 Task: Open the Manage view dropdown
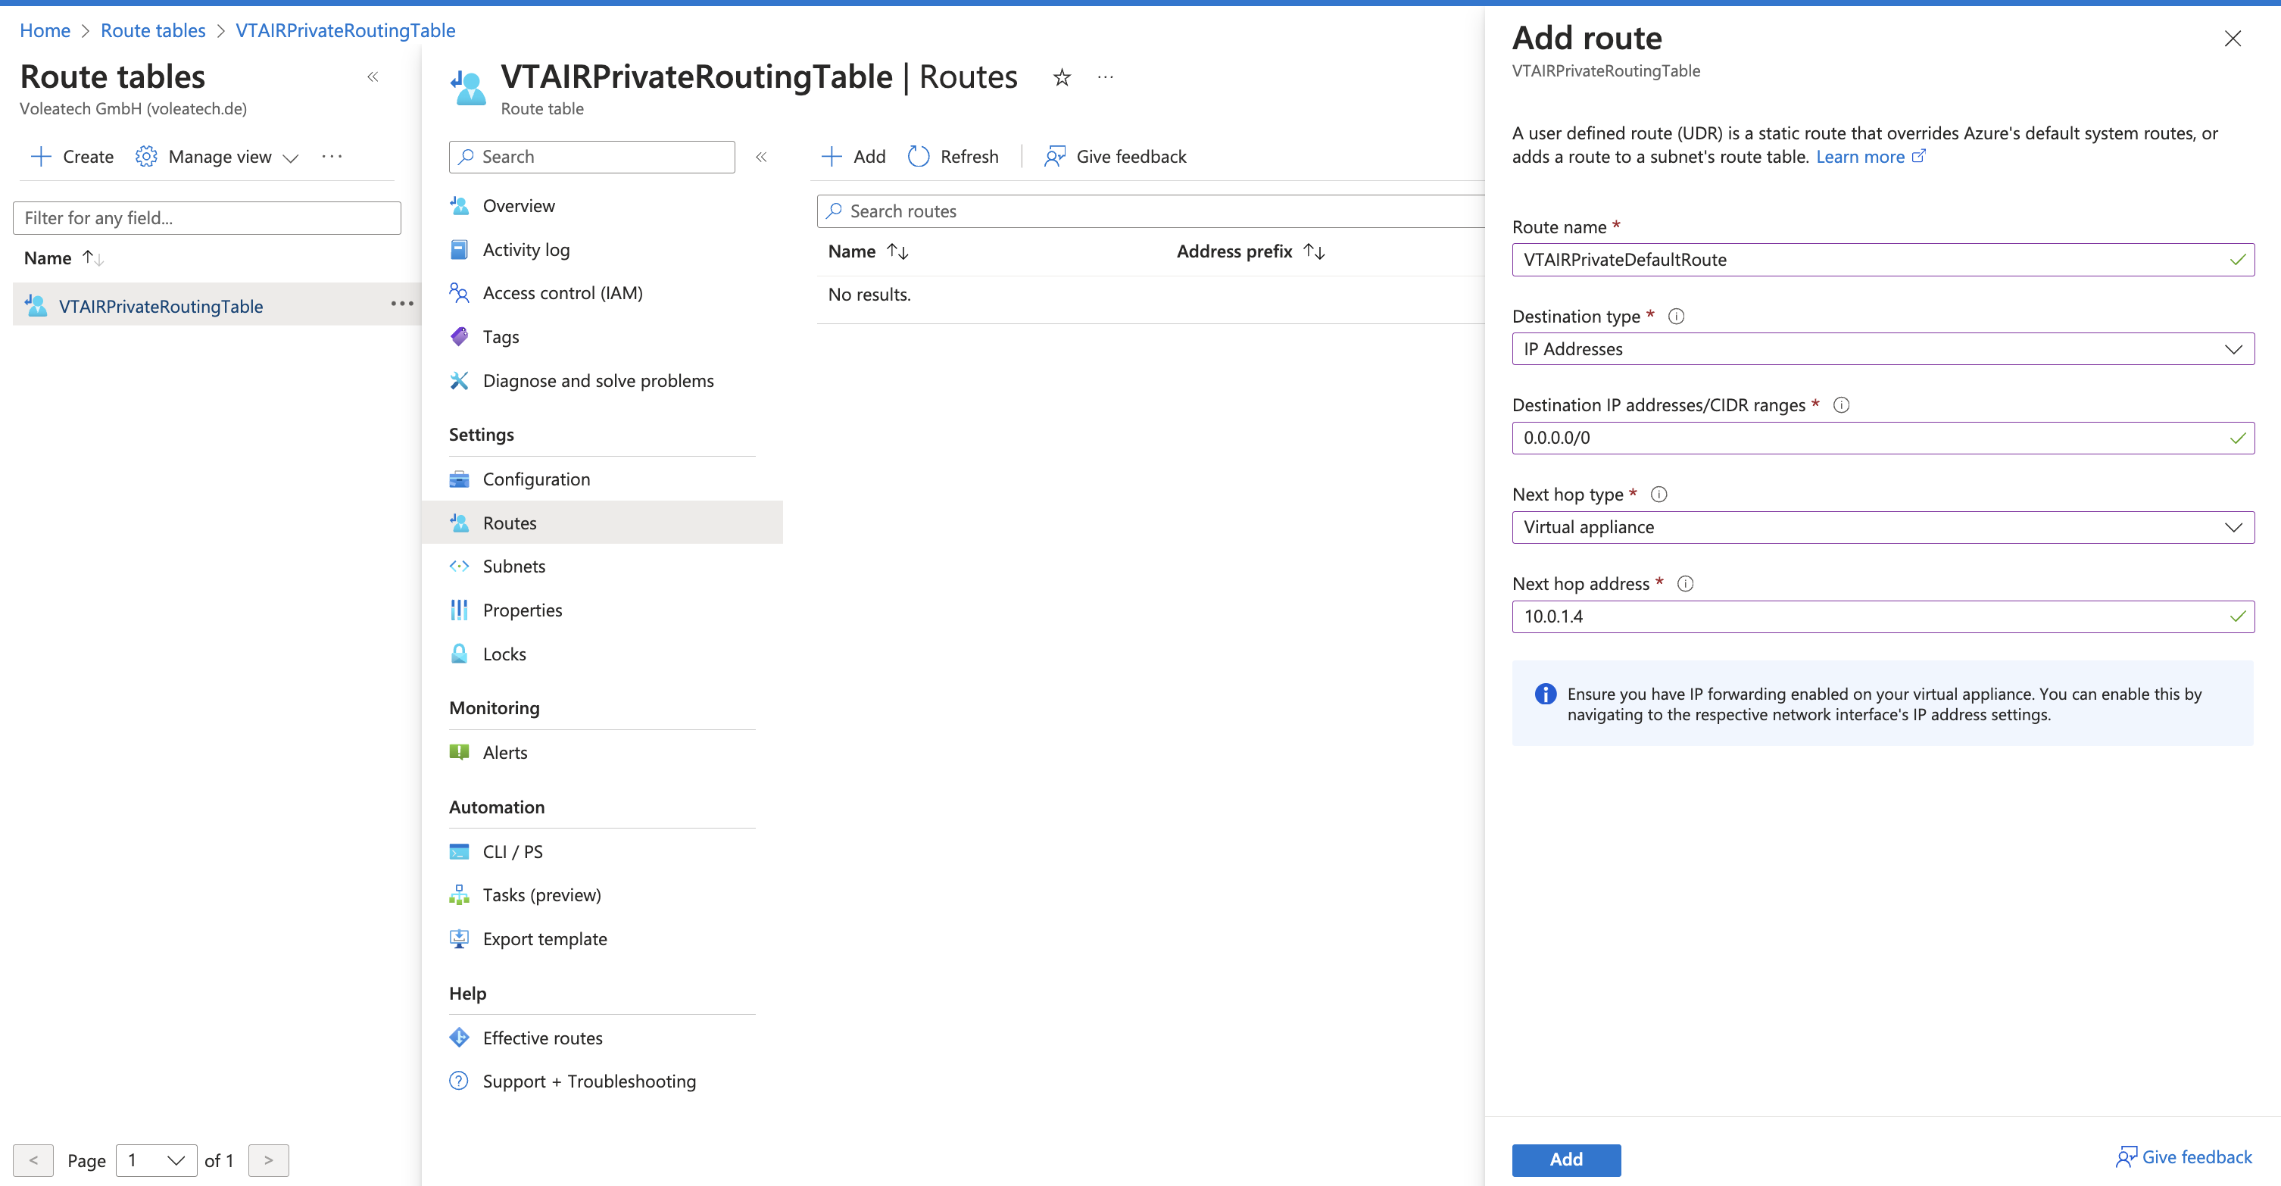tap(217, 157)
